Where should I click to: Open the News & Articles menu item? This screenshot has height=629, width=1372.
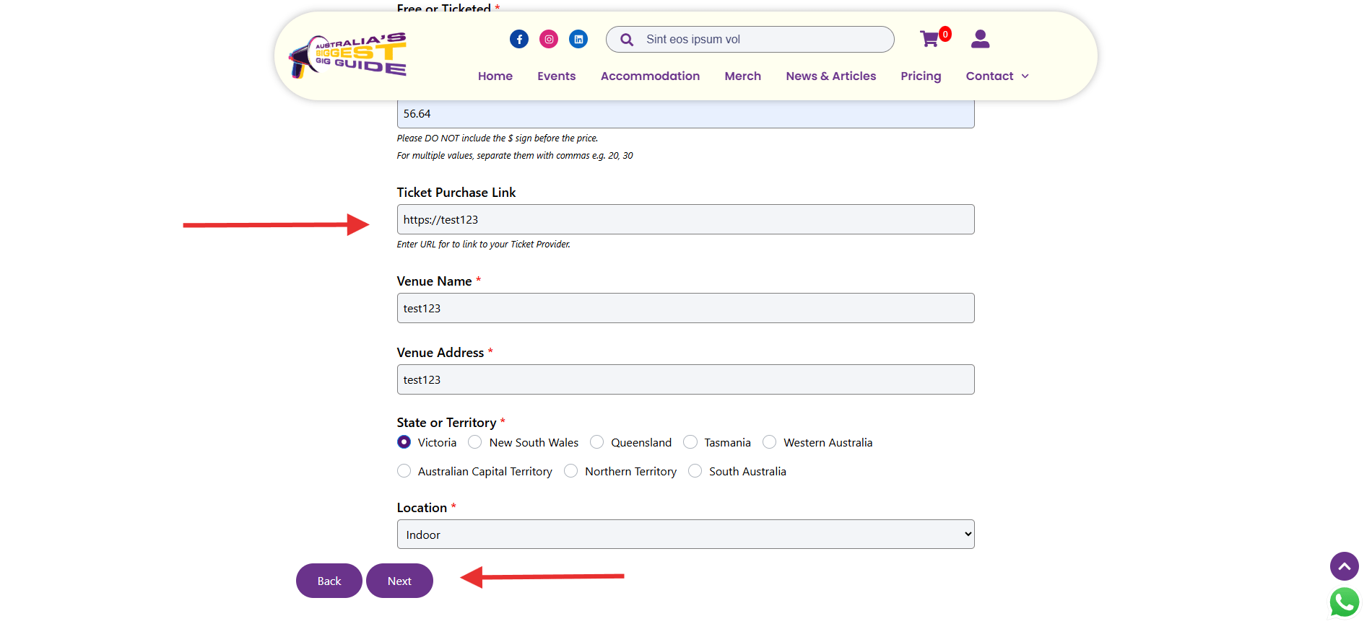(x=831, y=76)
